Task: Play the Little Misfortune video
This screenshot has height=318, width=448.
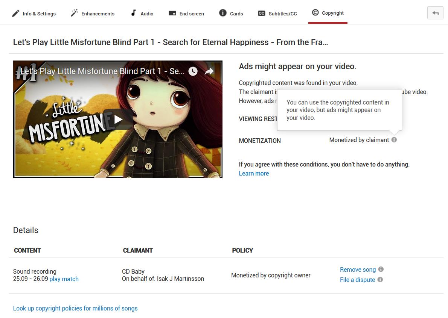Action: point(118,120)
